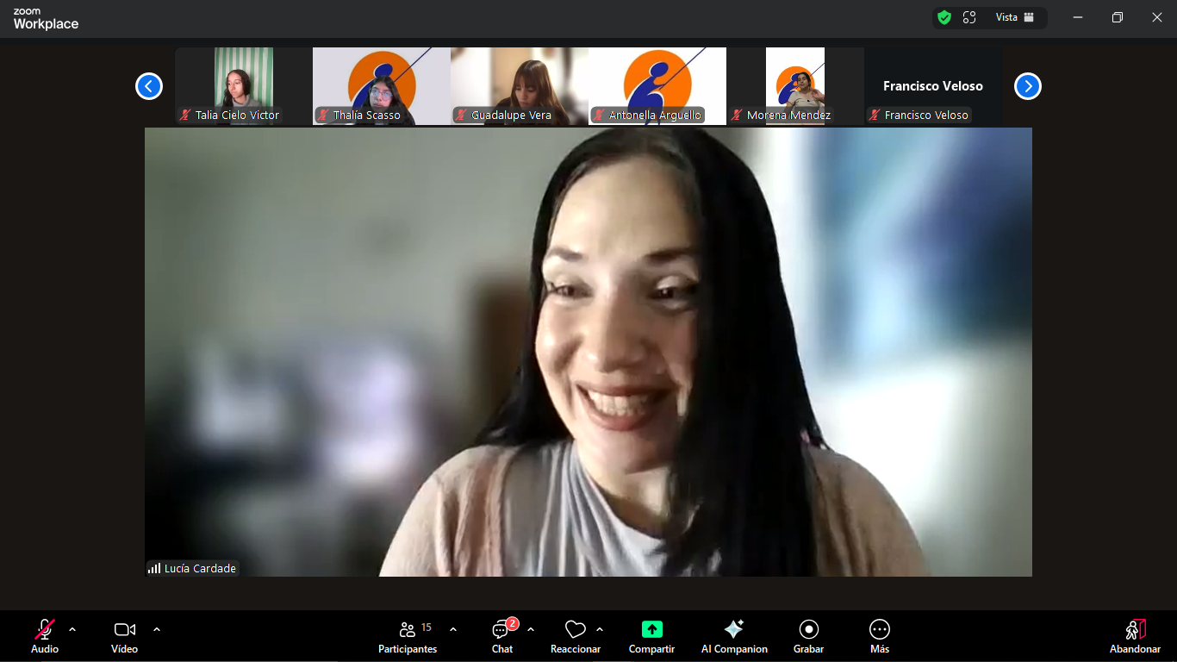Show previous participants with left arrow
This screenshot has width=1177, height=662.
pyautogui.click(x=149, y=86)
